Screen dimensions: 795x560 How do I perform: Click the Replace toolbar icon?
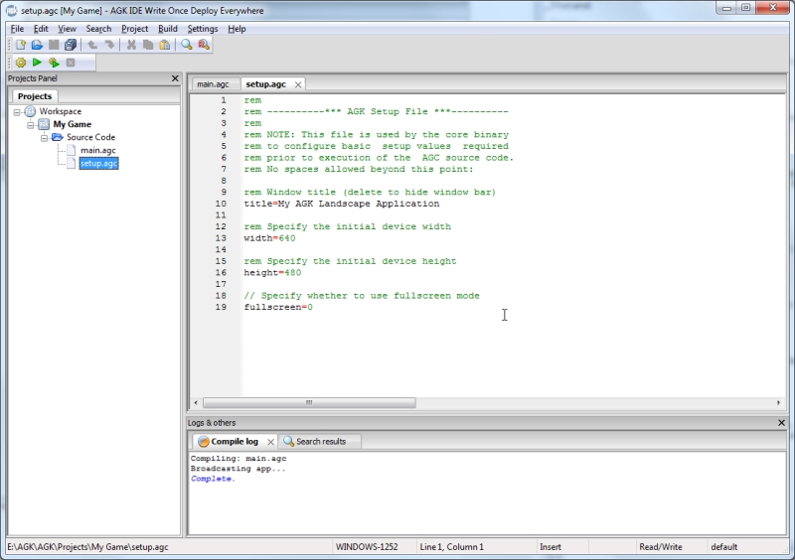203,45
